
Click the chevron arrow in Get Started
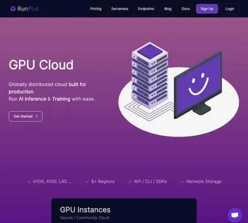37,116
